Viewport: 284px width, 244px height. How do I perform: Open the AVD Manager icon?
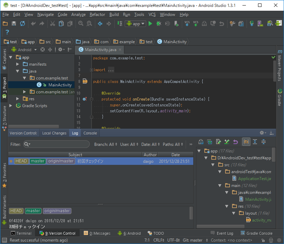[x=260, y=24]
